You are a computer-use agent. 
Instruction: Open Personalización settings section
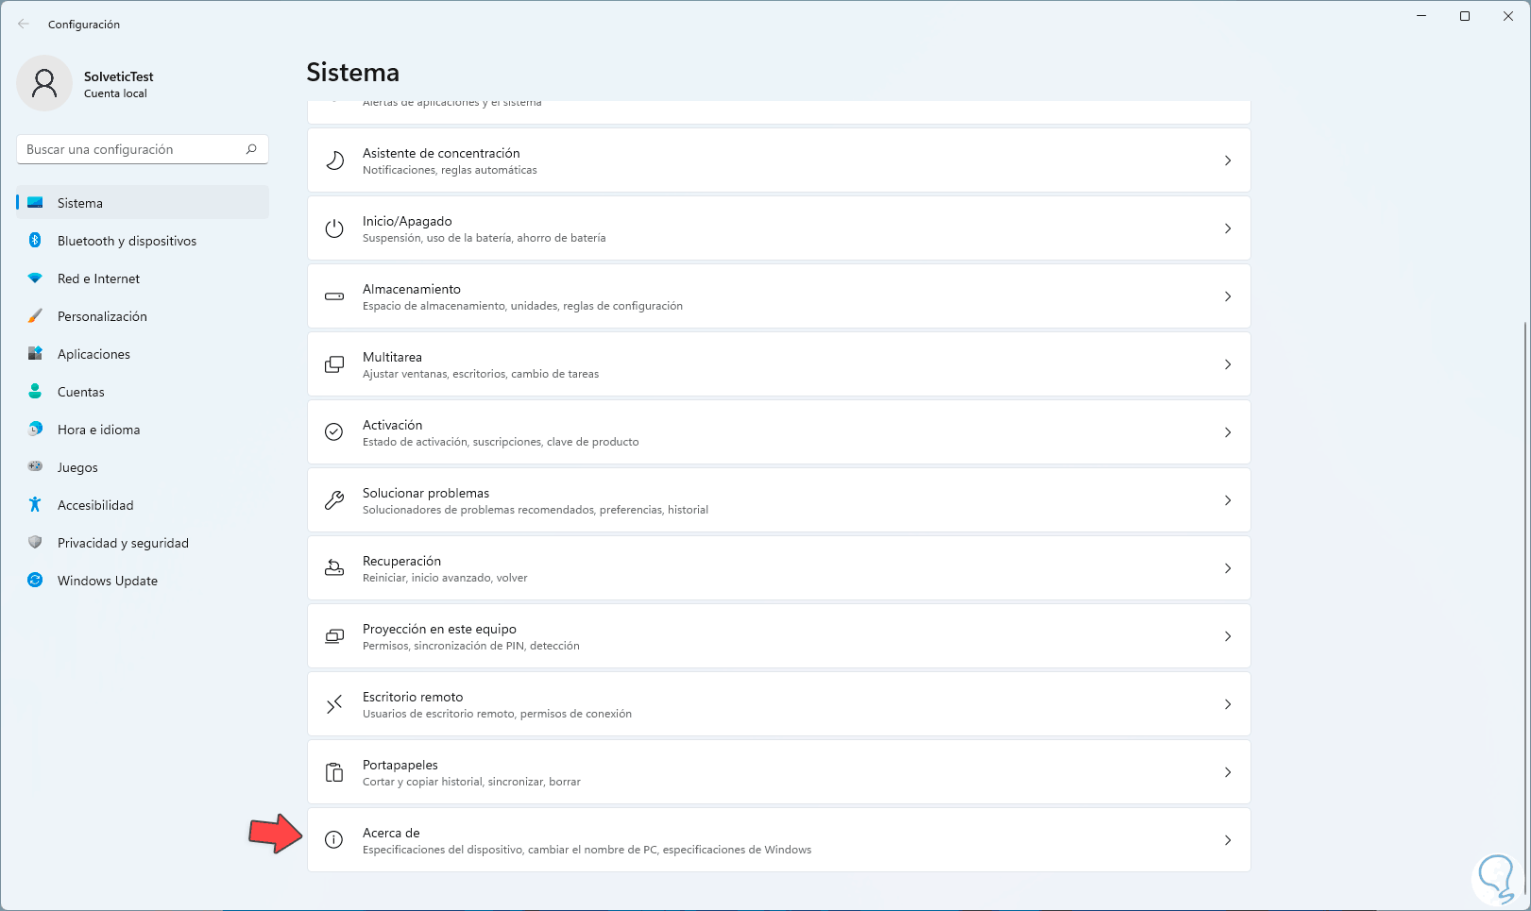click(102, 316)
